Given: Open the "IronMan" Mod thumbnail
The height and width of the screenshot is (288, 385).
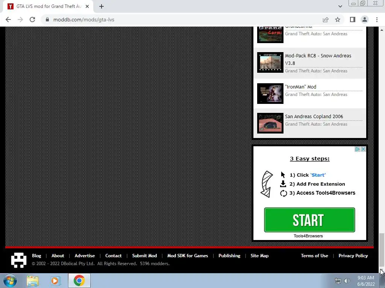Looking at the screenshot, I should (270, 93).
